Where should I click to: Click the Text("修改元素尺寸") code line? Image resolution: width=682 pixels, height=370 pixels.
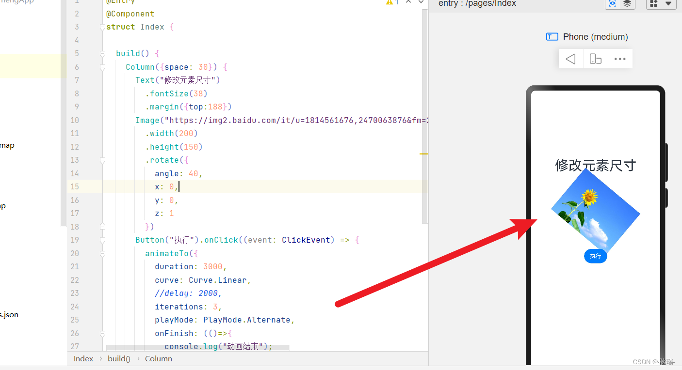[x=178, y=80]
